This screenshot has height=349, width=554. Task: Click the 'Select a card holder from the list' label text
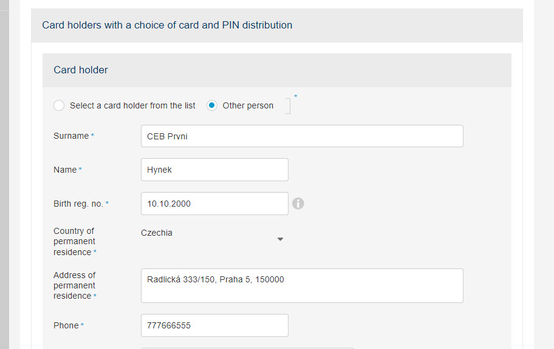(x=132, y=105)
